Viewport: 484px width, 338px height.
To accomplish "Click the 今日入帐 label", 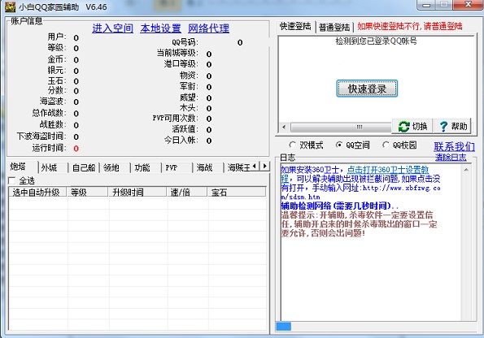I will tap(181, 141).
